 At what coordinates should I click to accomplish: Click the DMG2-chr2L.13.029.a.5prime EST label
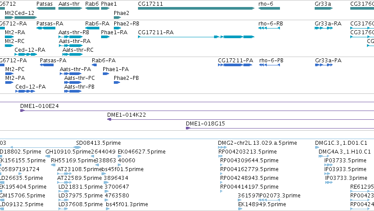258,143
